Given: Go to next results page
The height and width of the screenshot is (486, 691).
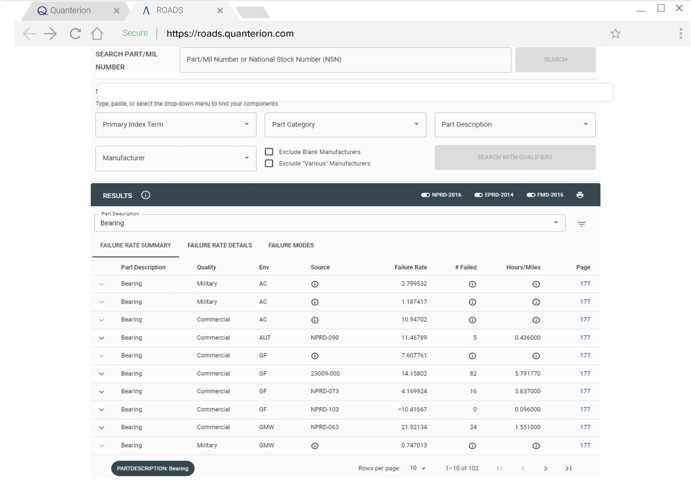Looking at the screenshot, I should [x=546, y=468].
